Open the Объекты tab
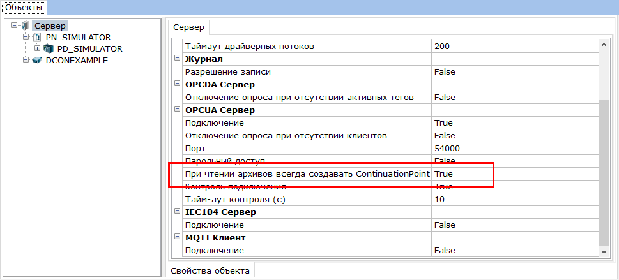Viewport: 619px width, 280px height. 23,7
